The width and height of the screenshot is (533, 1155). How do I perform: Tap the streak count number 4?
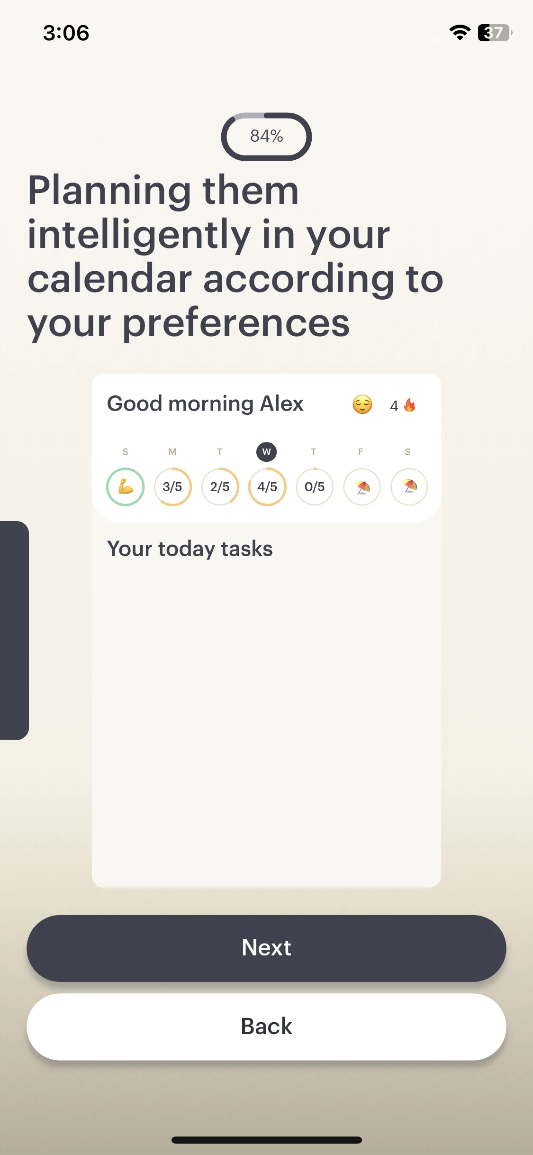pyautogui.click(x=394, y=406)
